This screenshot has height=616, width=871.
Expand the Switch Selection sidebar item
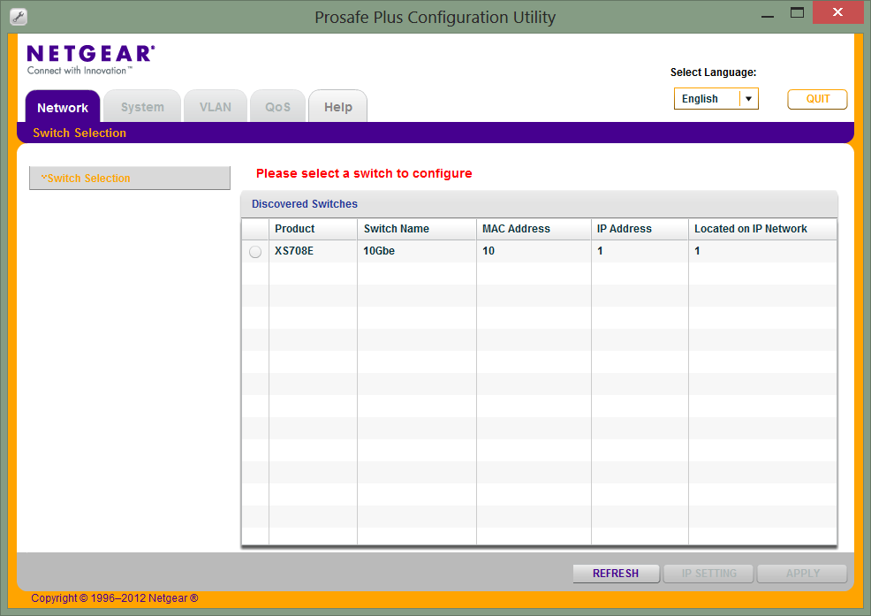130,178
